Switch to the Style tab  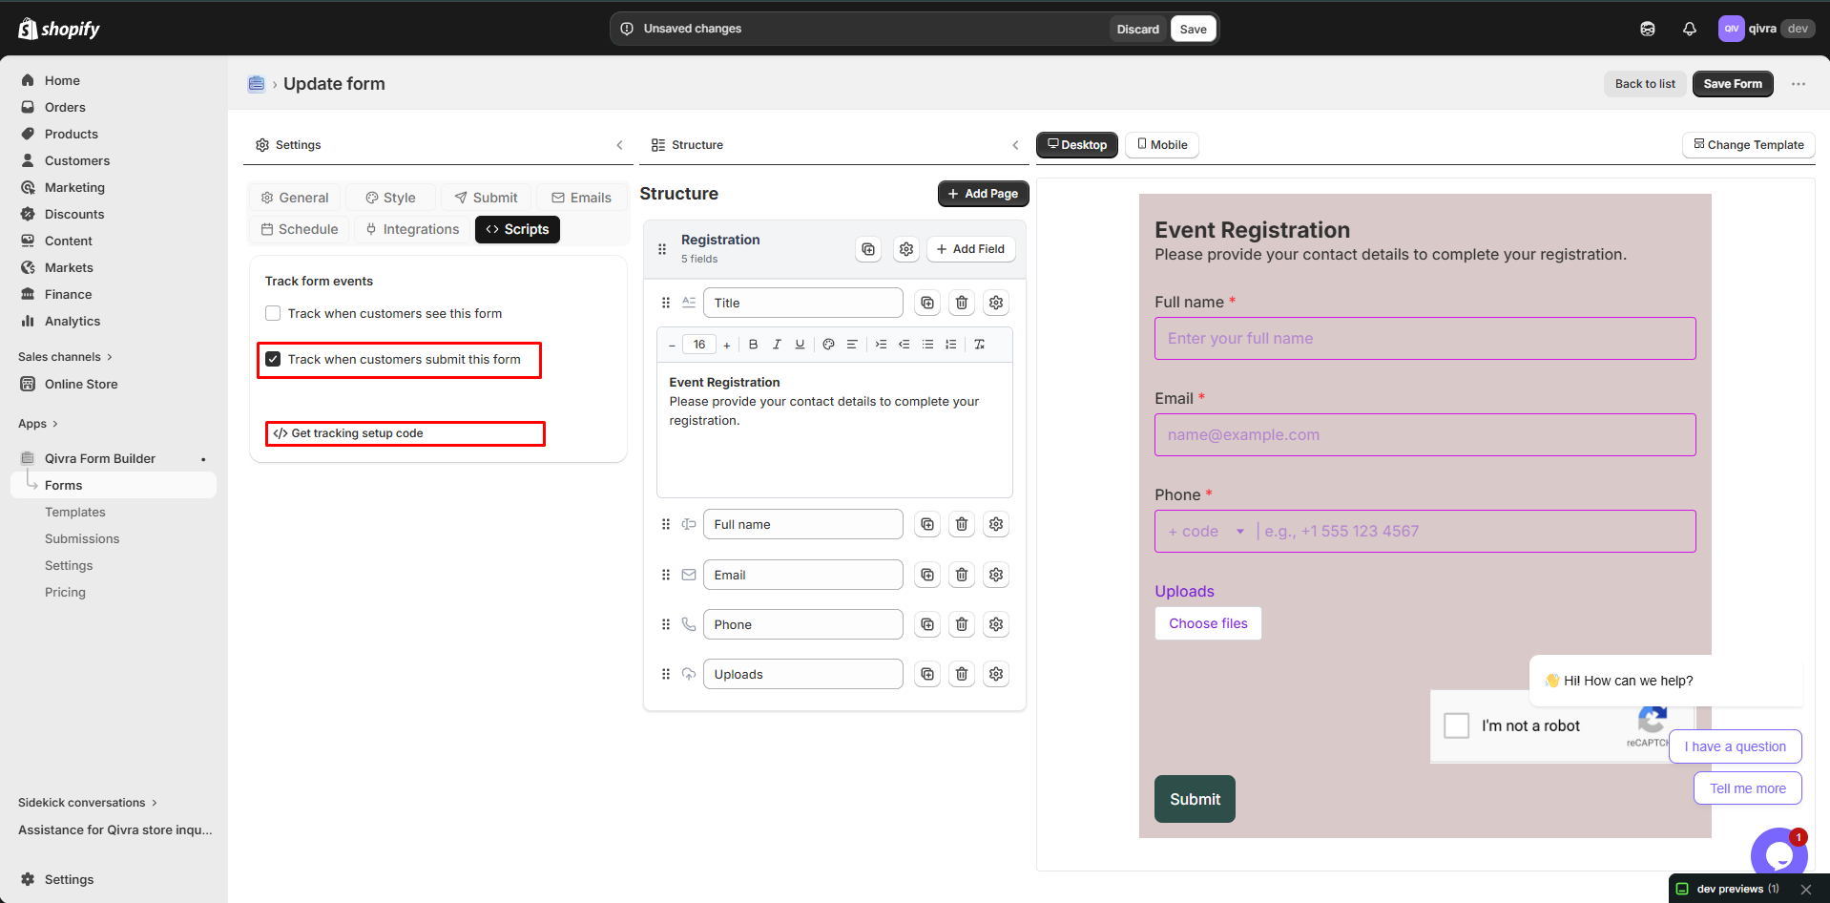pyautogui.click(x=391, y=198)
